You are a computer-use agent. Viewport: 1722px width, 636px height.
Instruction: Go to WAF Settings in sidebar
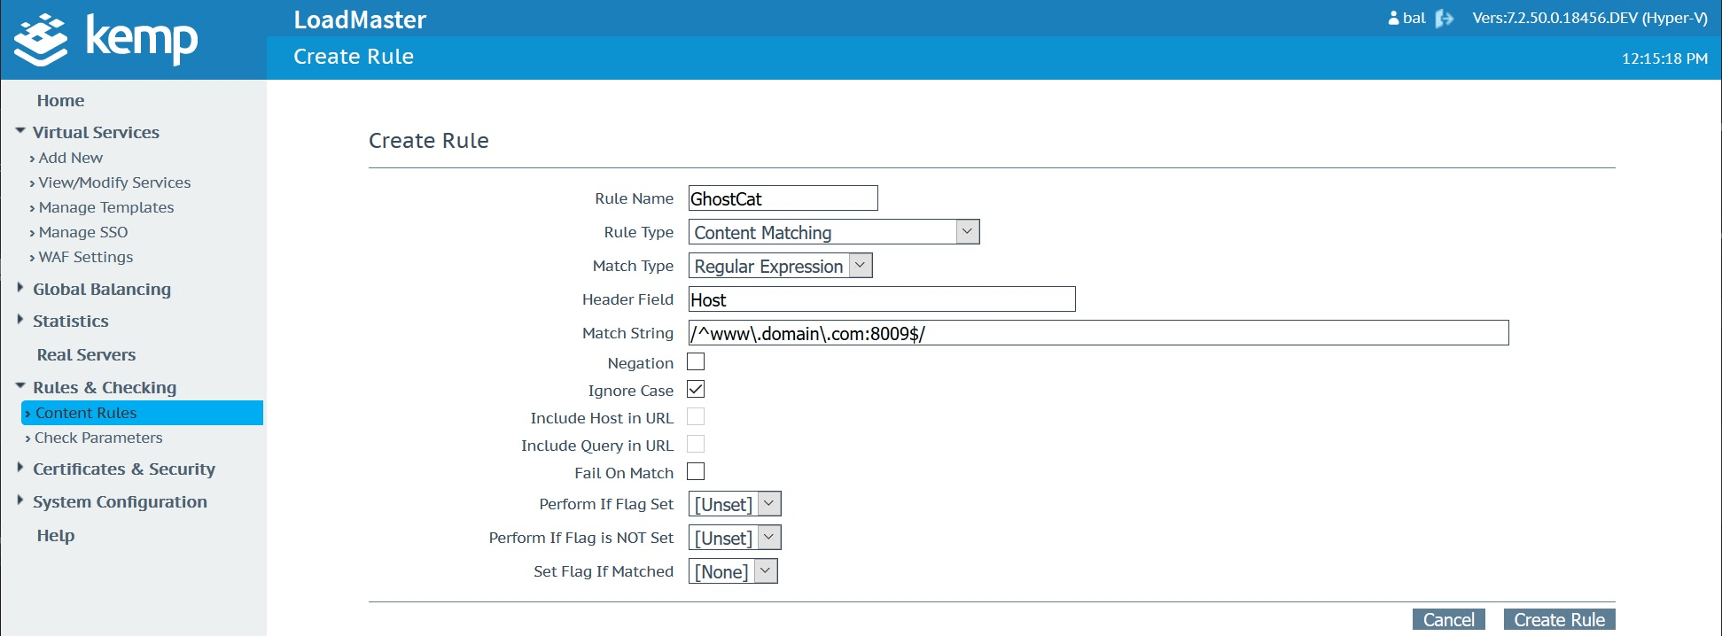coord(85,257)
